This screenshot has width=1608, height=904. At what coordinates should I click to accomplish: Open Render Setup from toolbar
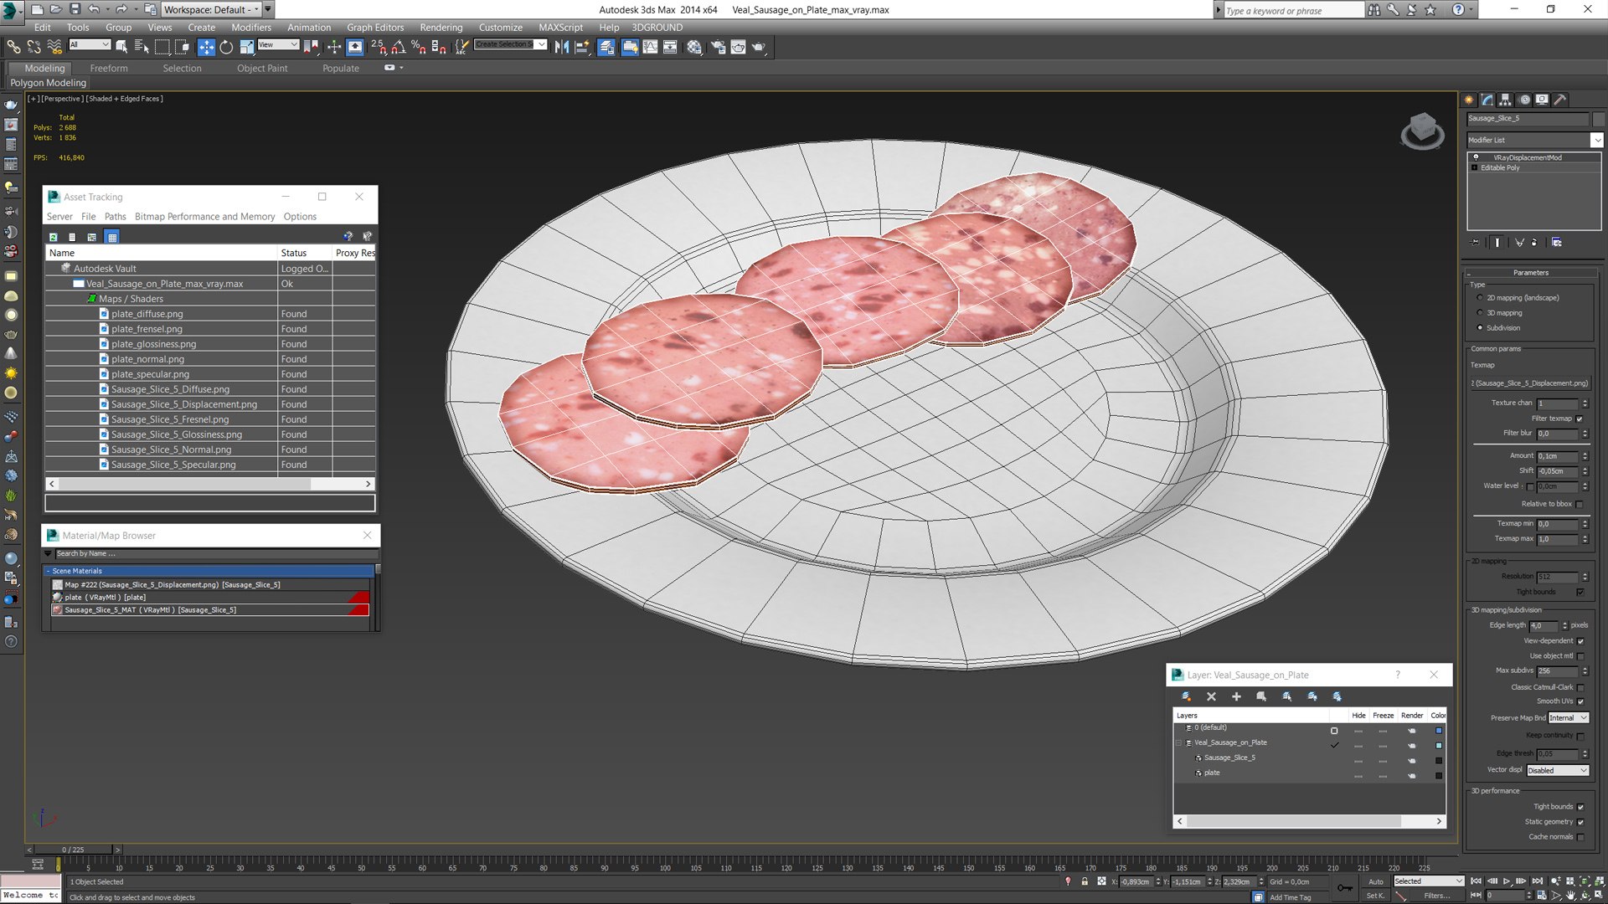719,47
